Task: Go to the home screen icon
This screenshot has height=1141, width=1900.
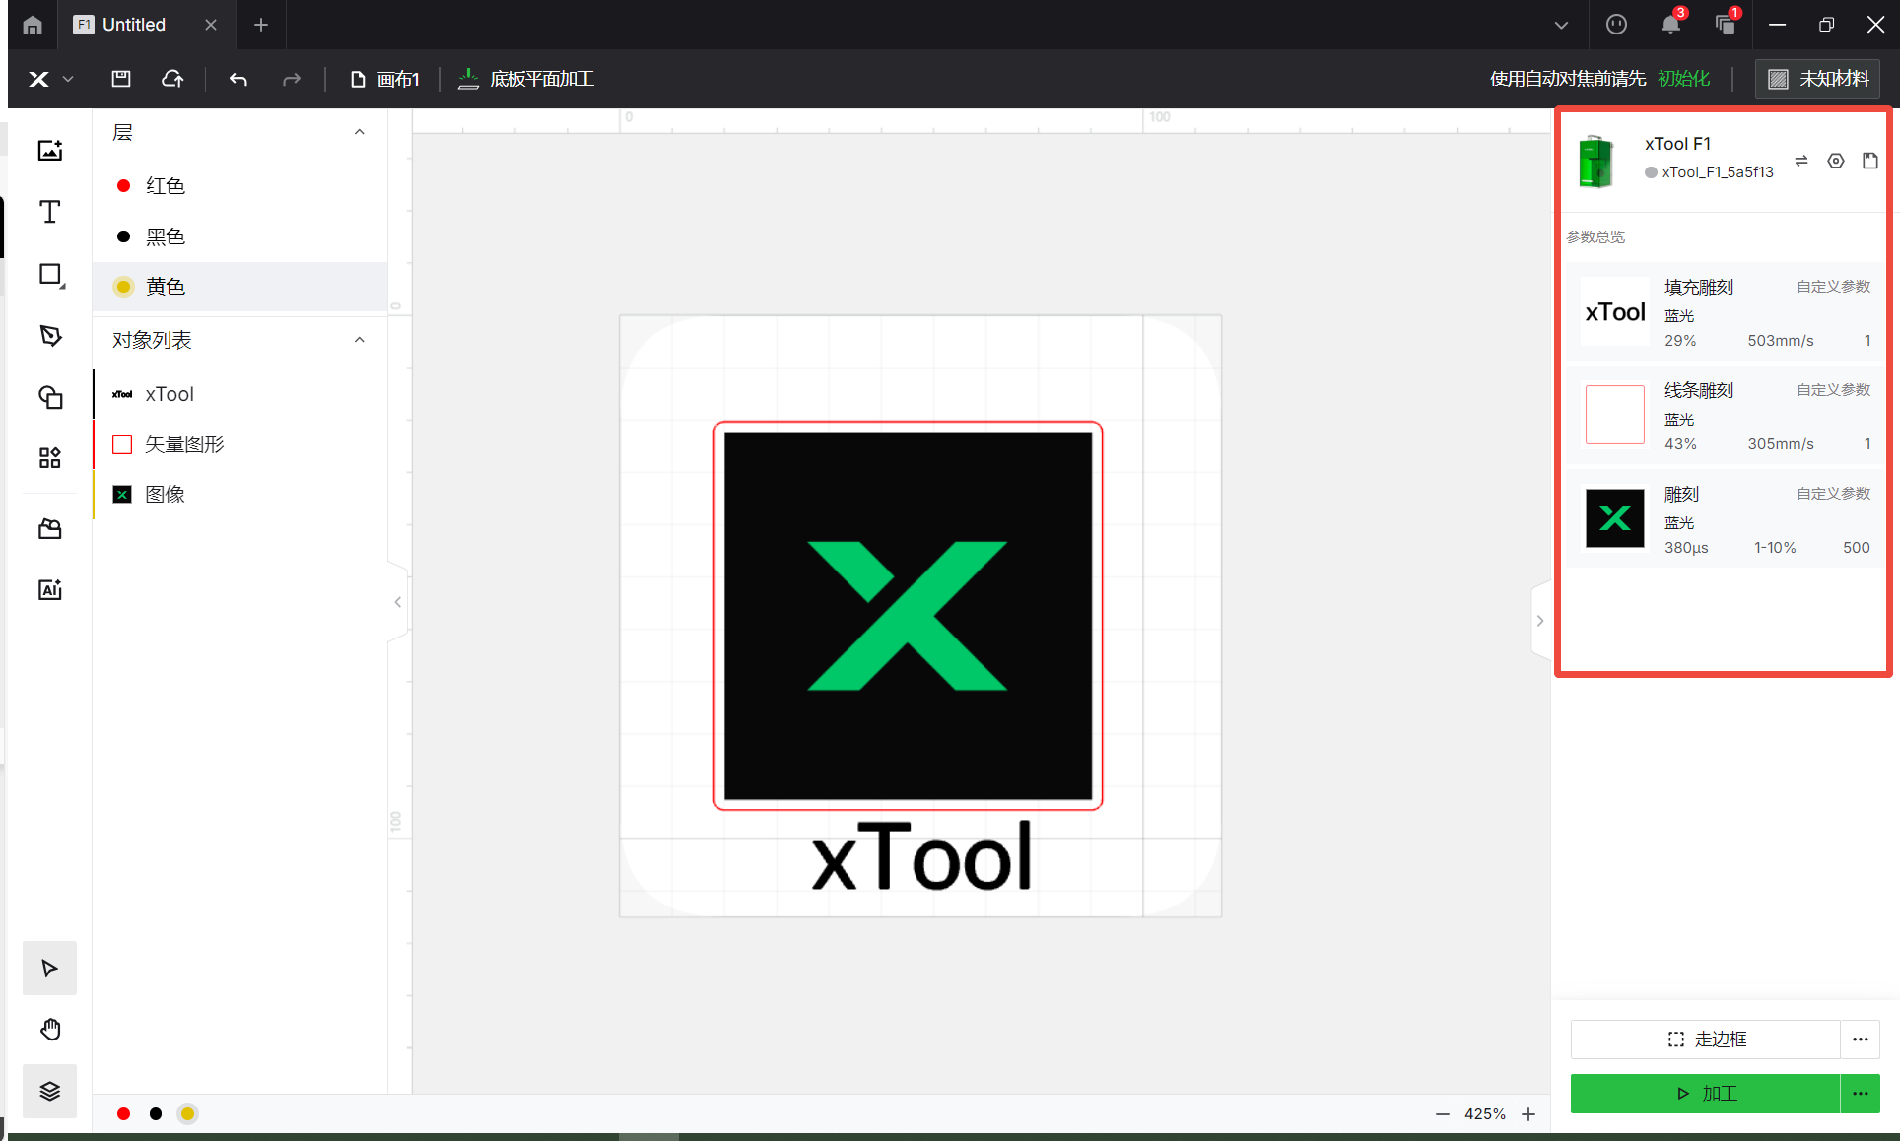Action: 33,25
